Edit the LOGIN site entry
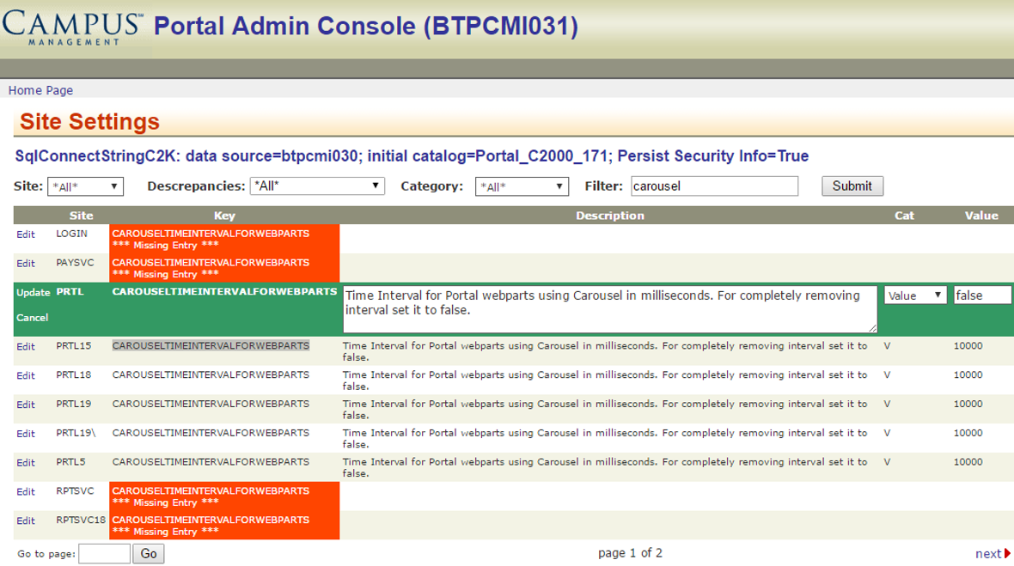Image resolution: width=1014 pixels, height=566 pixels. [26, 234]
